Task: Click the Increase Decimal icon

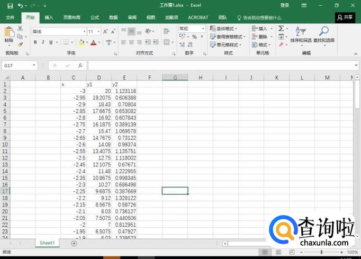Action: (182, 44)
